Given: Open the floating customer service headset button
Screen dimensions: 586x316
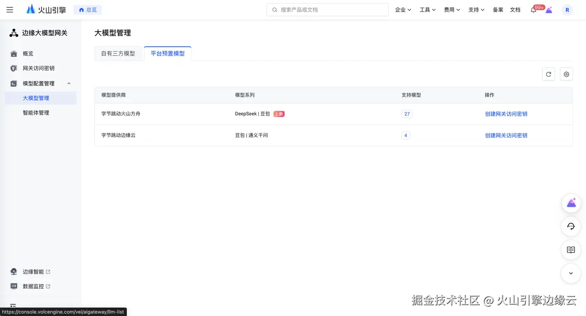Looking at the screenshot, I should pos(571,226).
